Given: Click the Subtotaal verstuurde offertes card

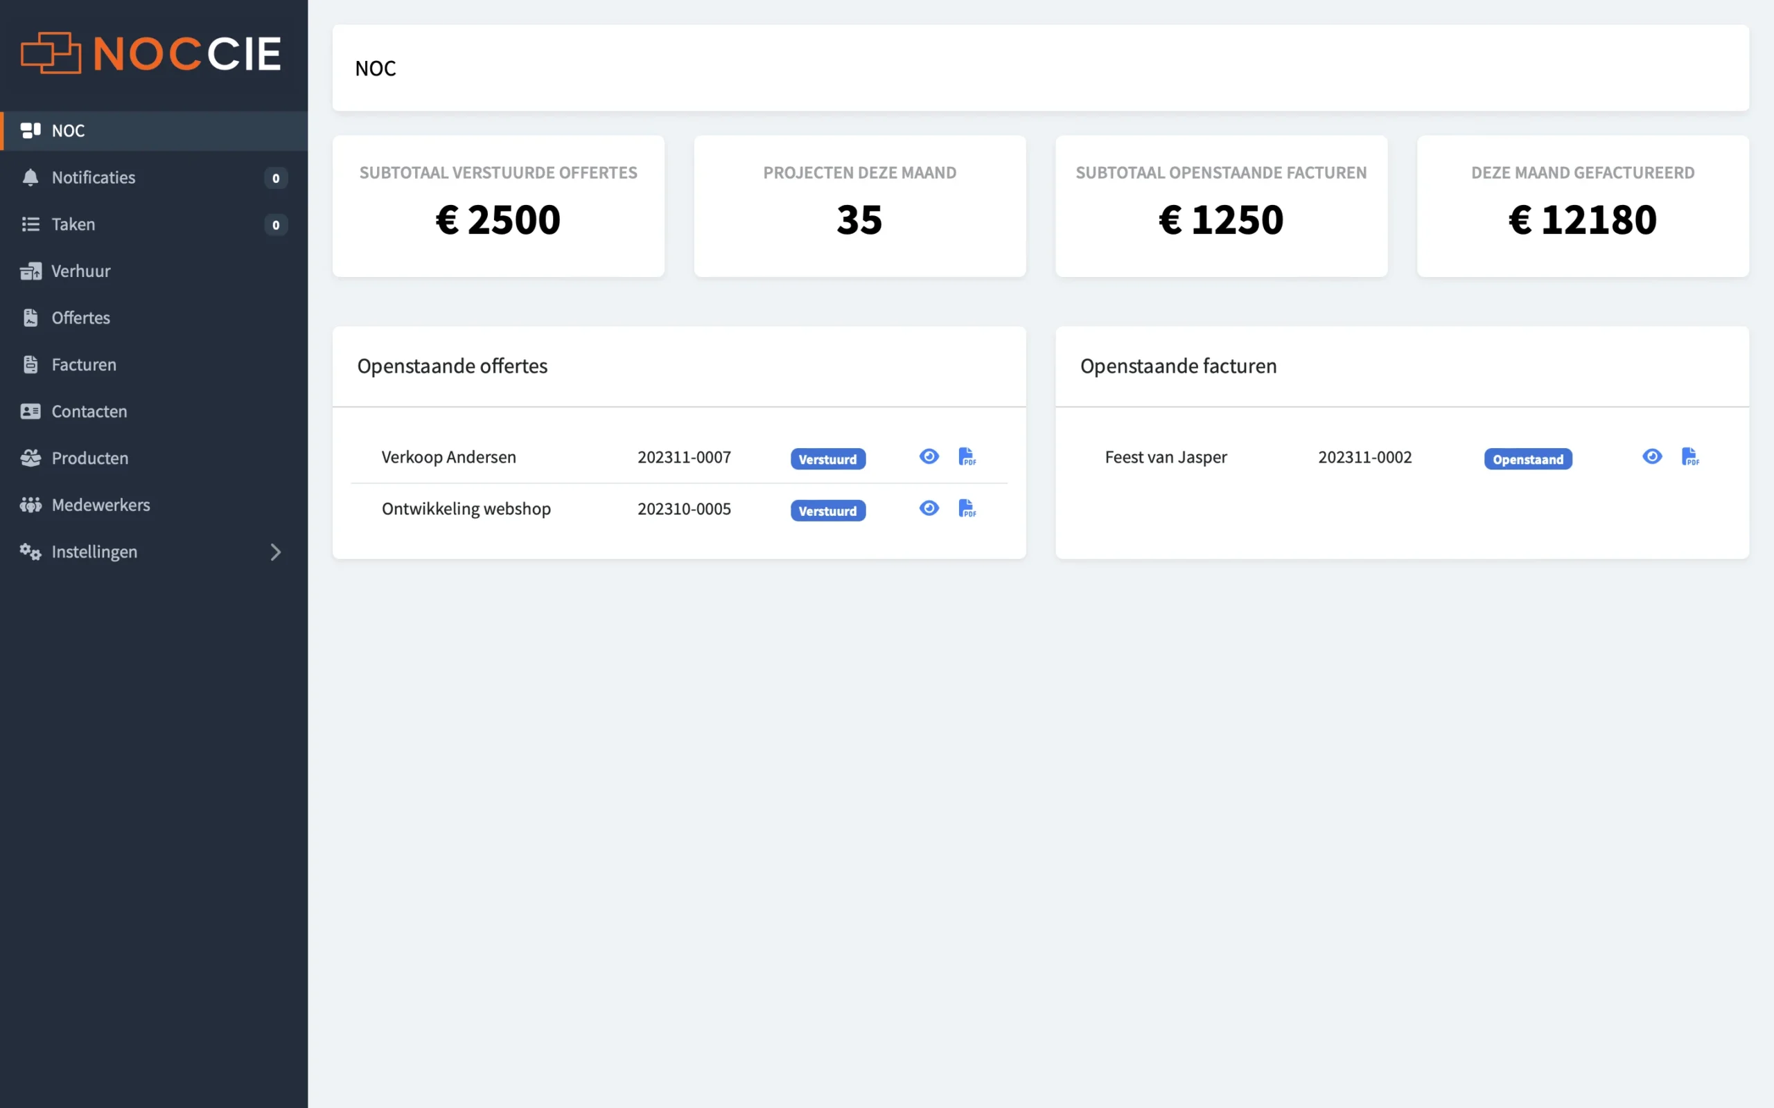Looking at the screenshot, I should click(498, 206).
